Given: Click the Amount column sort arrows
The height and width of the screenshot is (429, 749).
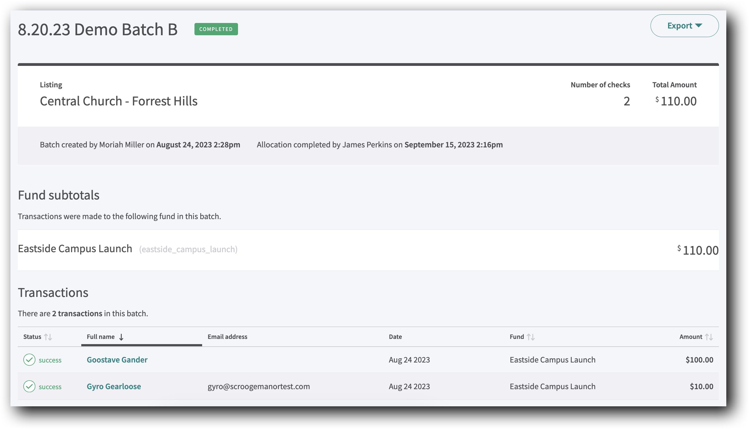Looking at the screenshot, I should click(x=709, y=336).
